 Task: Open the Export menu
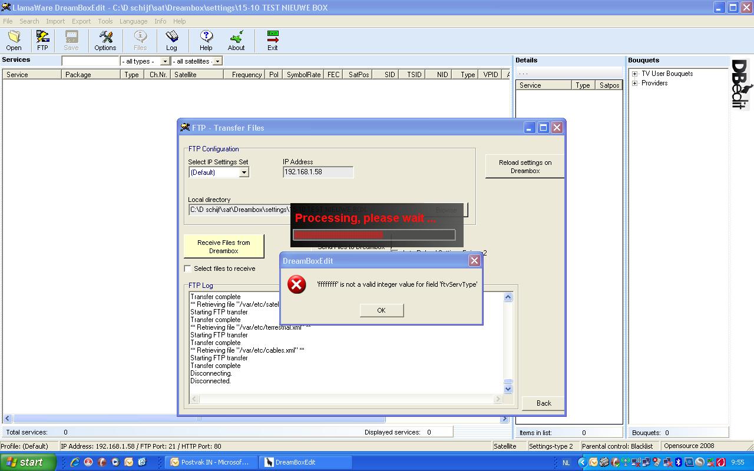[x=81, y=21]
